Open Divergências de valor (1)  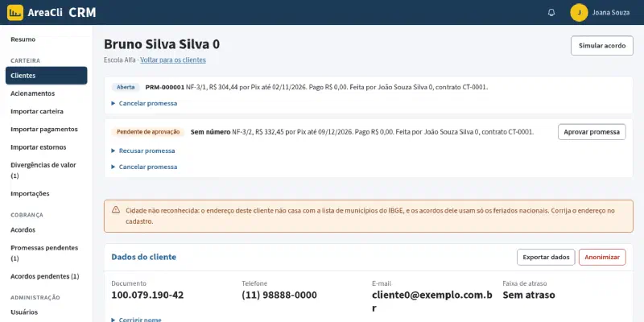(47, 170)
